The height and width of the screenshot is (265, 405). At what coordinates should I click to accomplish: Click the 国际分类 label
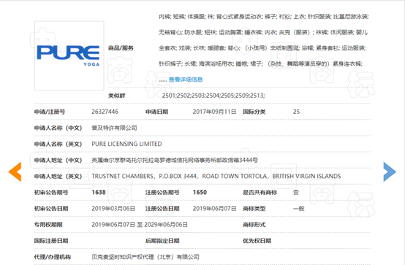(x=254, y=112)
